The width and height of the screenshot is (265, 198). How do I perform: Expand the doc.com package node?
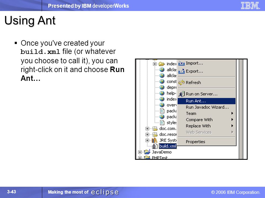click(x=147, y=129)
